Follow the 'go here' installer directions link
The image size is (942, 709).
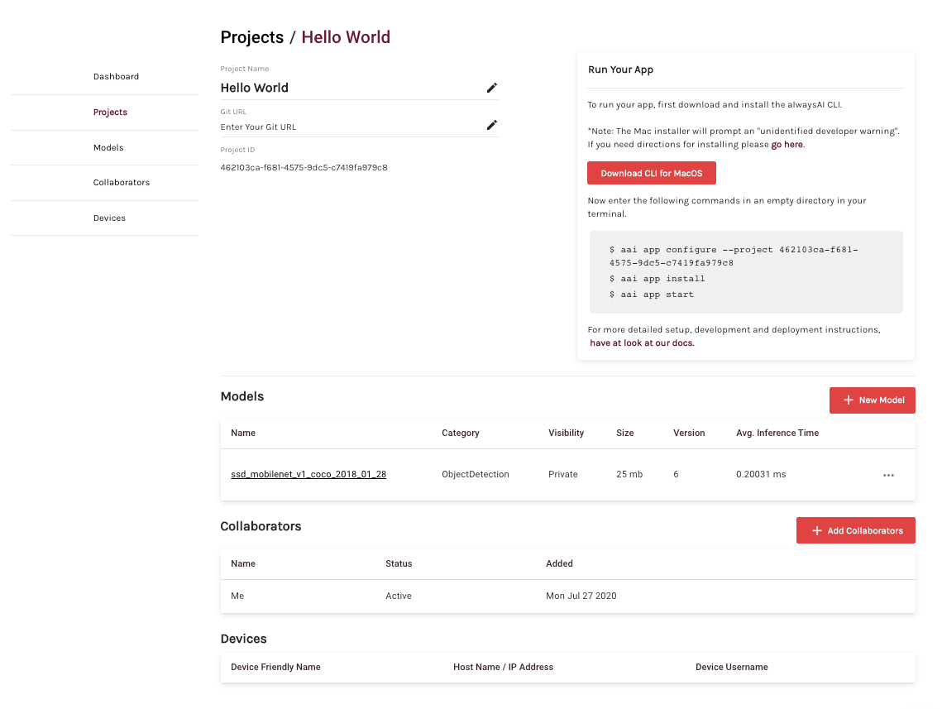[787, 145]
